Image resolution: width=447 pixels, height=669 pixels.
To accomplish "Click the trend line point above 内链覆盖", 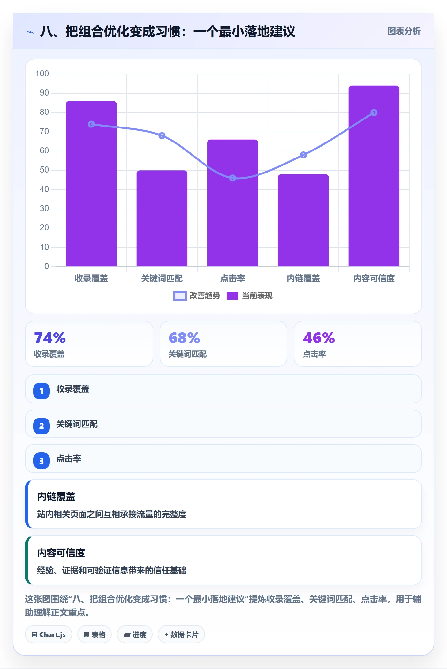I will tap(303, 155).
